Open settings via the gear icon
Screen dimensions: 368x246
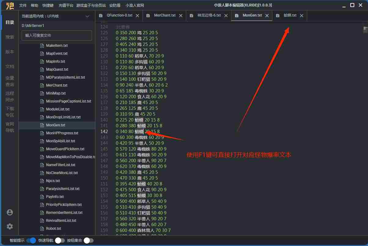pyautogui.click(x=10, y=226)
